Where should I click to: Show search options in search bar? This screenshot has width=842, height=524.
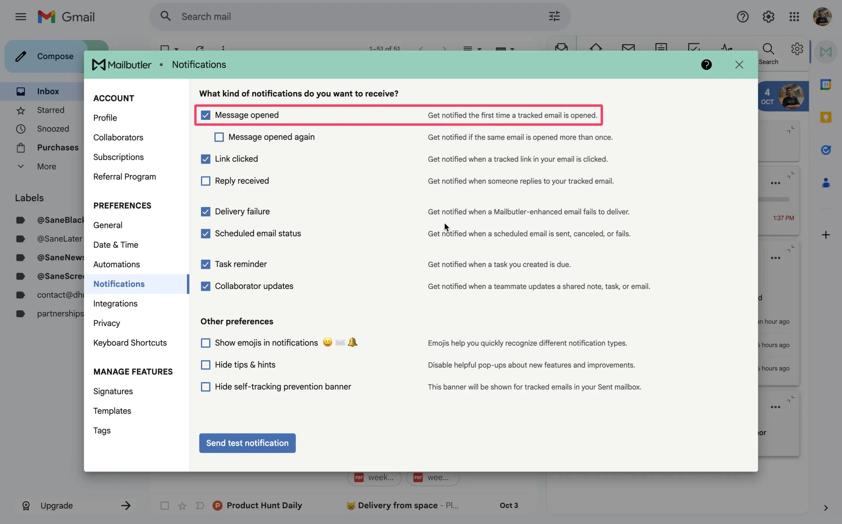tap(554, 16)
